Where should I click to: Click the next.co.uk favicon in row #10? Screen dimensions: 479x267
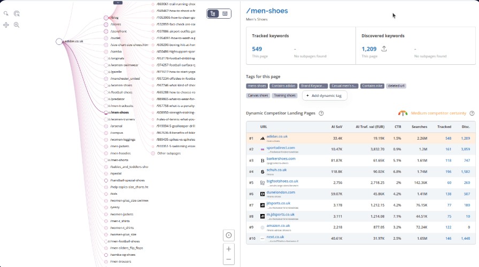(262, 238)
